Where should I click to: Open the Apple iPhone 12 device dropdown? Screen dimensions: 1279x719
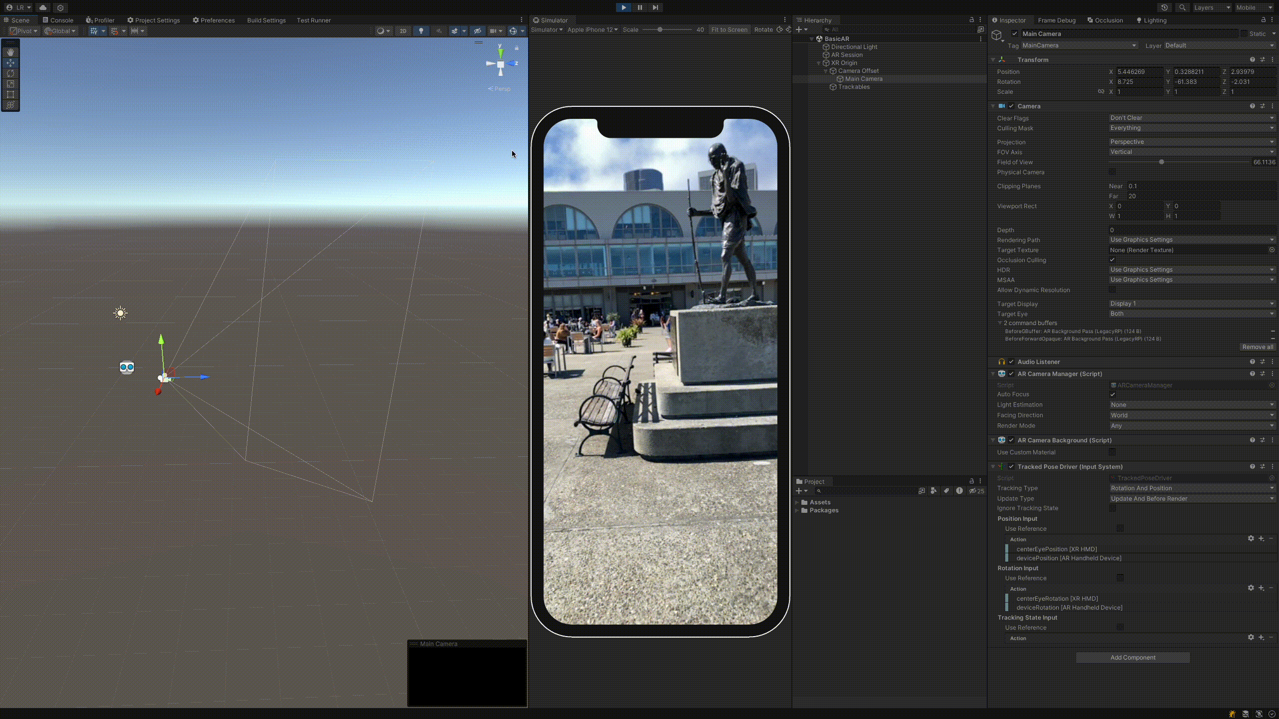pyautogui.click(x=592, y=30)
